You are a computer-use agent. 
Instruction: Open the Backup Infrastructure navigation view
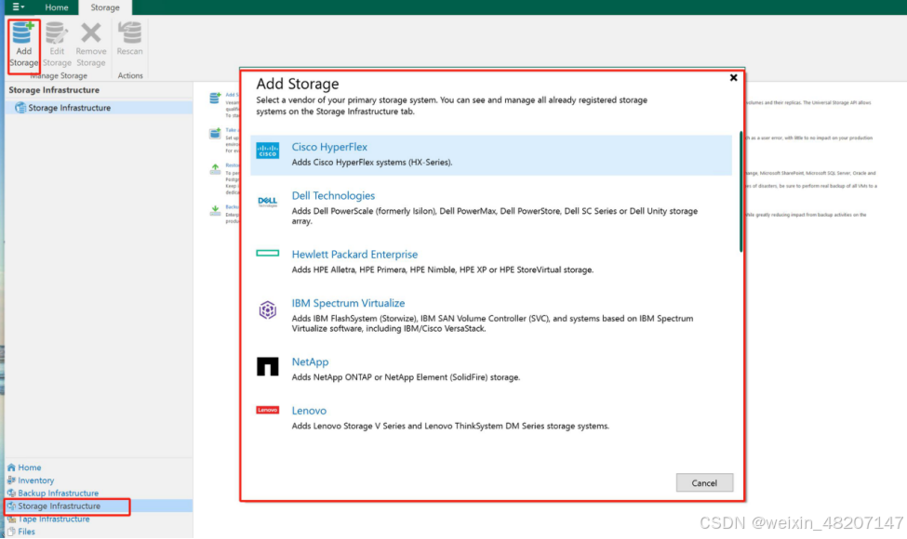(58, 493)
